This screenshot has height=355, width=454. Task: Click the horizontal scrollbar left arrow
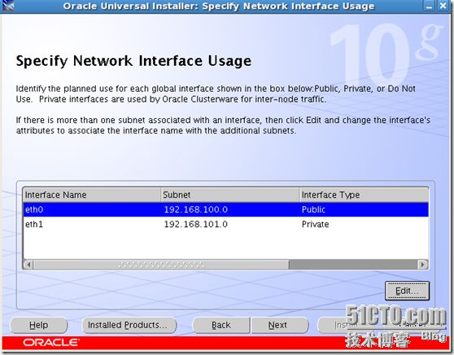point(28,265)
